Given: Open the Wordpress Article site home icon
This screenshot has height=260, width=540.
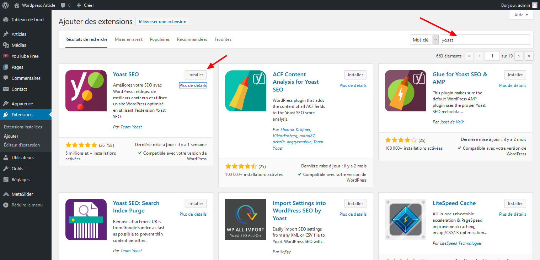Looking at the screenshot, I should pyautogui.click(x=17, y=5).
